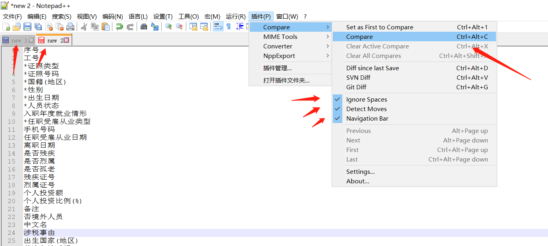Select SVN Diff entry
This screenshot has width=548, height=246.
tap(414, 78)
